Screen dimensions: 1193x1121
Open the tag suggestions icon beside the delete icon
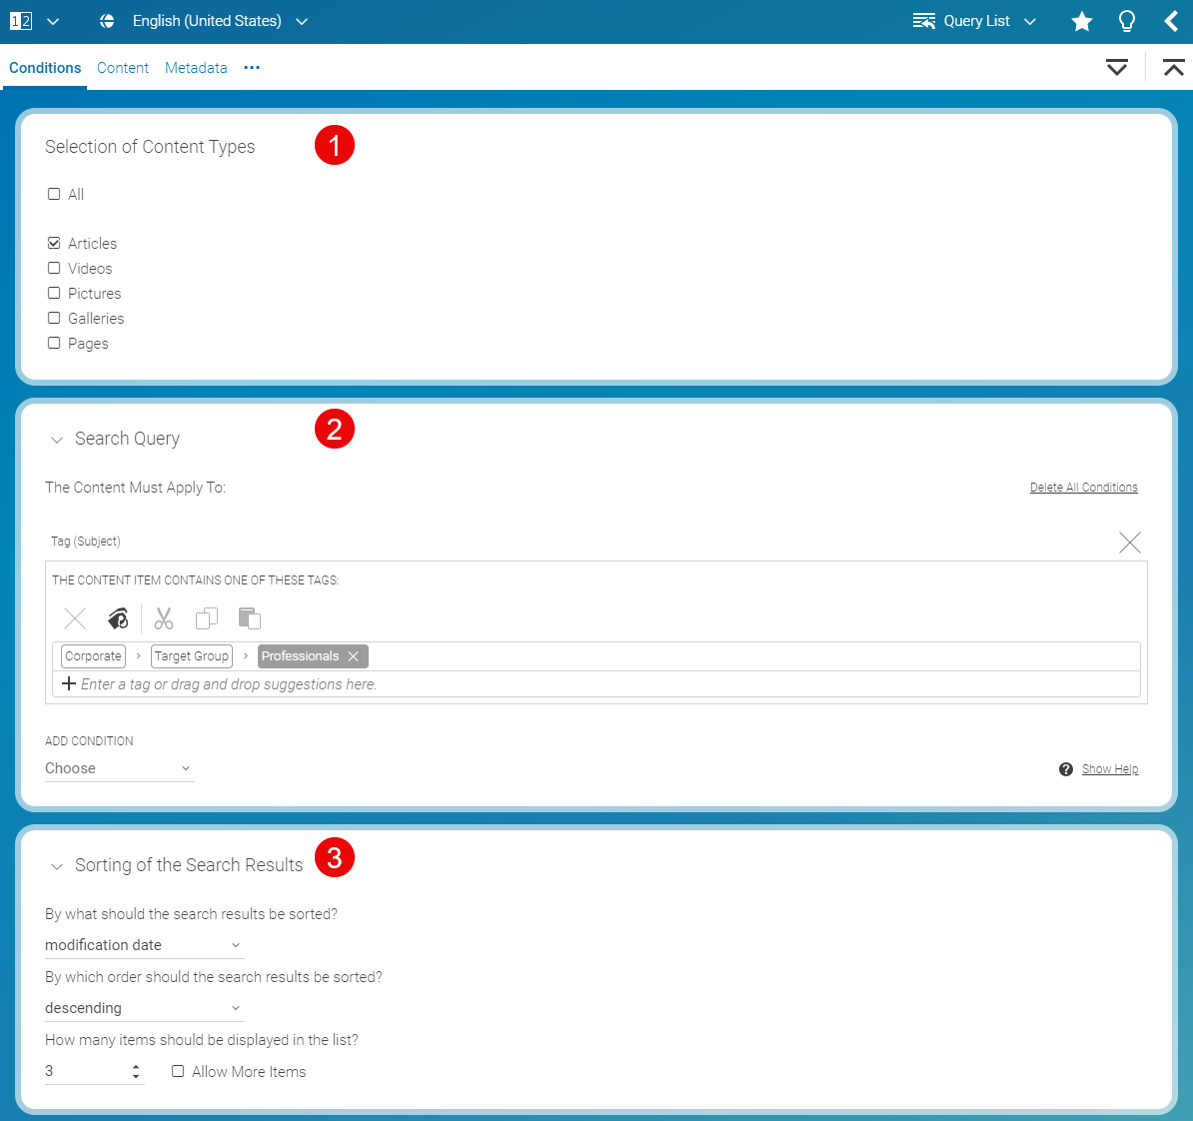[x=117, y=618]
